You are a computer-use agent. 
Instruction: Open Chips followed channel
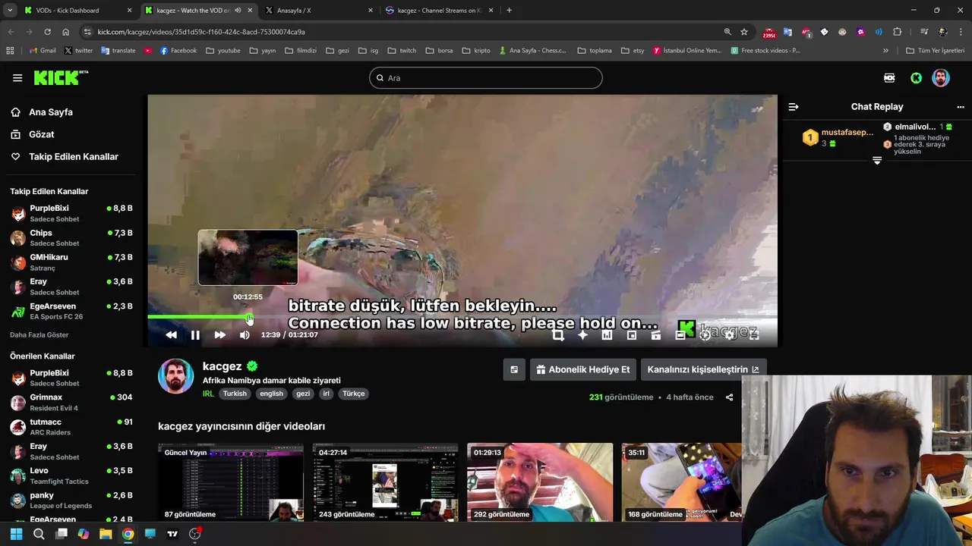71,237
